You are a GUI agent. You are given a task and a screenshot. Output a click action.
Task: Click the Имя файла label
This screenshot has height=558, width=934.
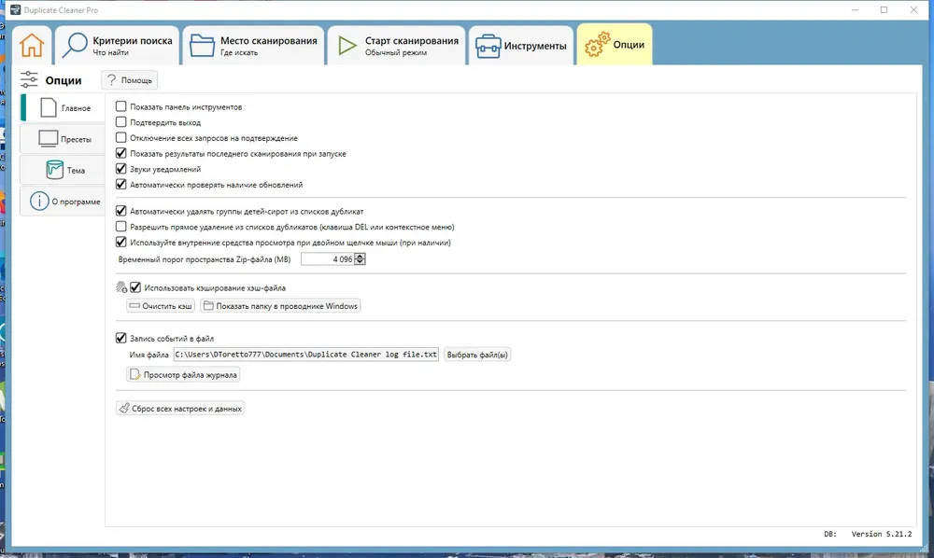point(149,355)
